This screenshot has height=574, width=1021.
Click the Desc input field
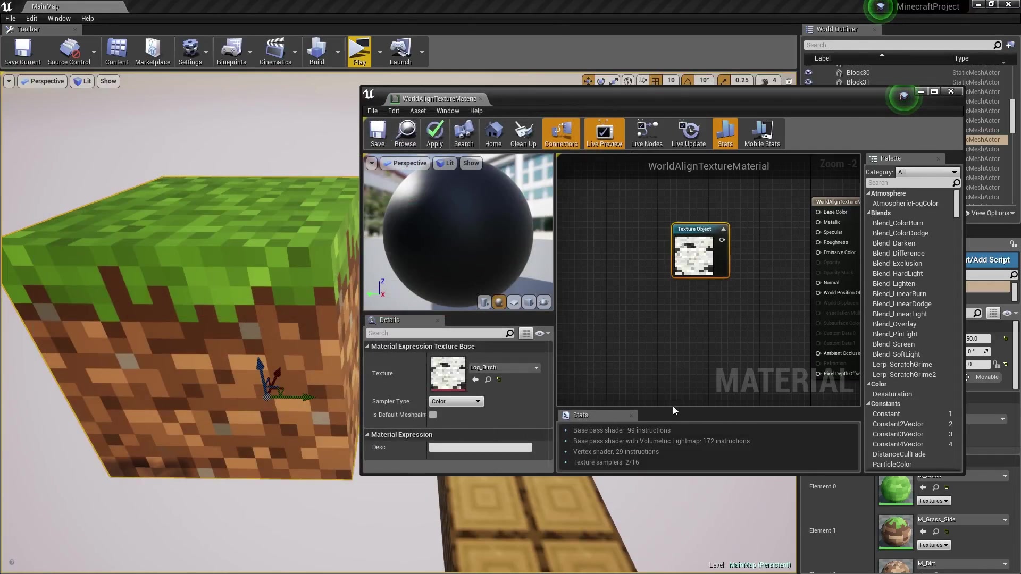pyautogui.click(x=481, y=448)
